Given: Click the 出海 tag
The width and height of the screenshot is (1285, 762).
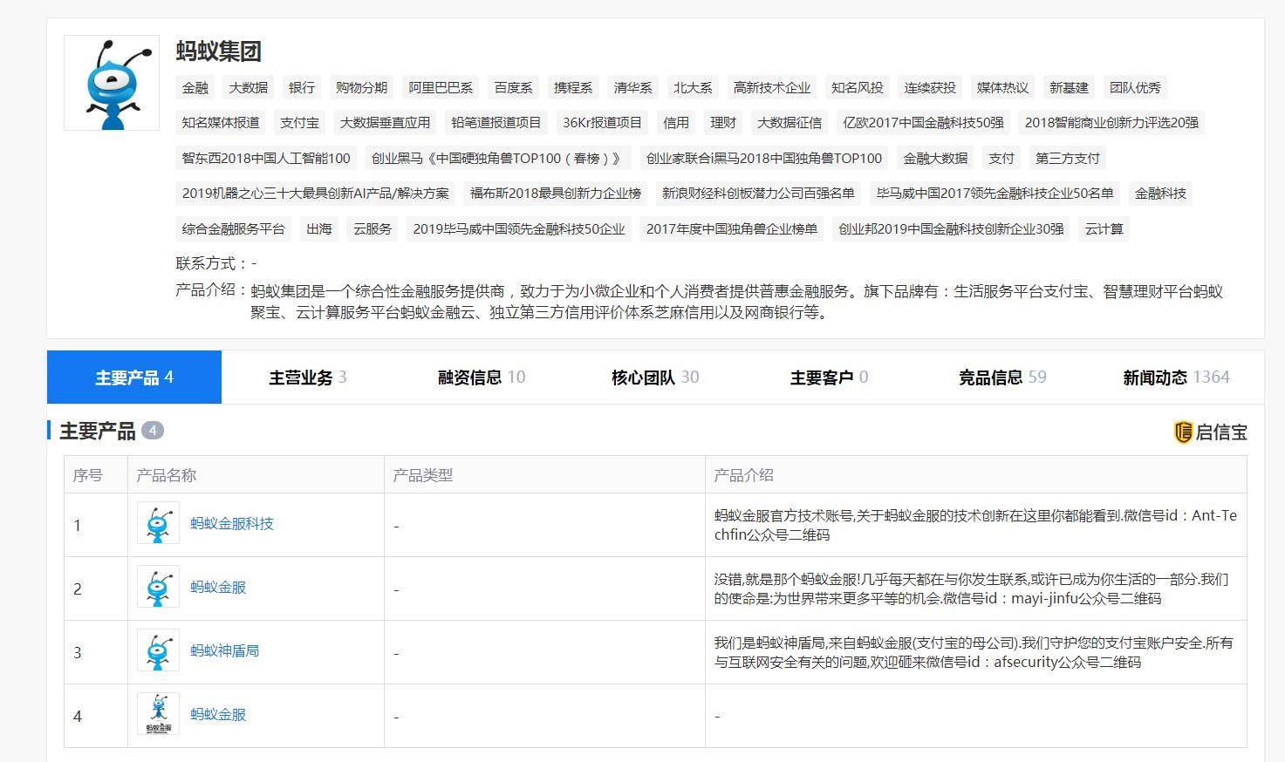Looking at the screenshot, I should pyautogui.click(x=319, y=228).
